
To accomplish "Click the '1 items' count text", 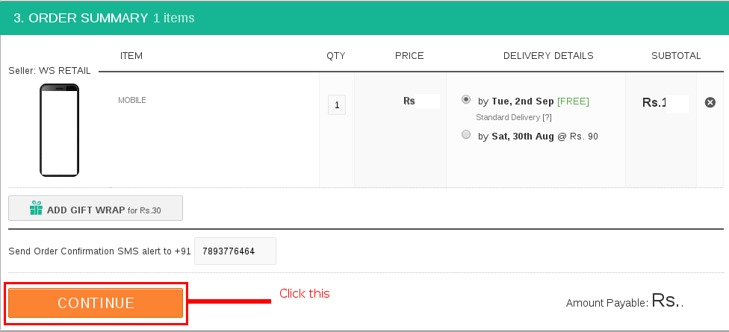I will coord(174,18).
